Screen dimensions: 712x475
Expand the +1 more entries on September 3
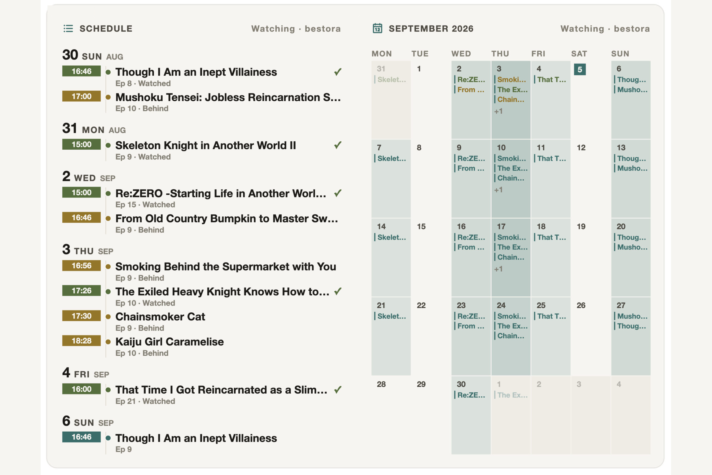coord(498,111)
